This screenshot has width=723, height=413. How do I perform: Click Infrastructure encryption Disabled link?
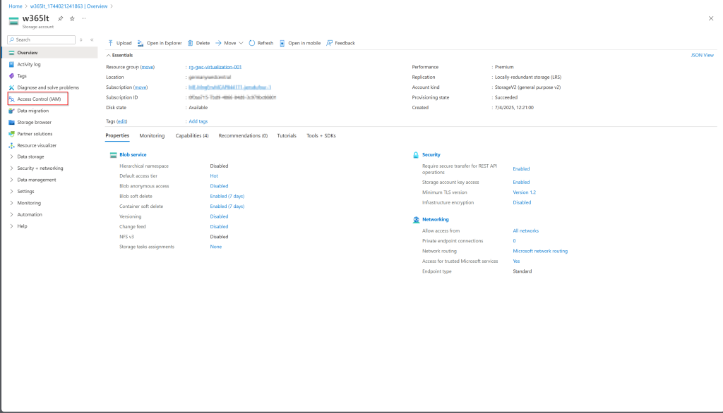click(x=522, y=202)
